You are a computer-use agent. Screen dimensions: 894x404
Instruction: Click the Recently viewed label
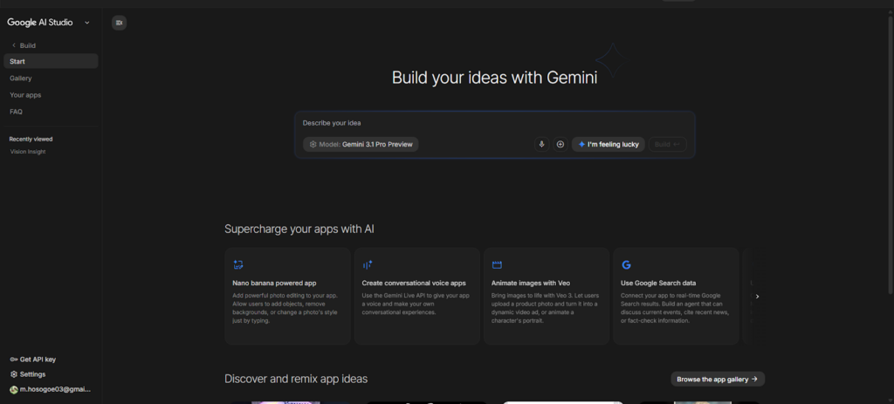(x=31, y=139)
